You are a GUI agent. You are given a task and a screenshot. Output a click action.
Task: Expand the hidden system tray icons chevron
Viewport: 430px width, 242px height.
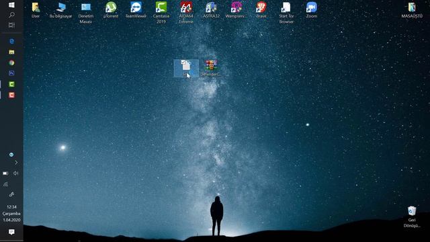(x=16, y=163)
